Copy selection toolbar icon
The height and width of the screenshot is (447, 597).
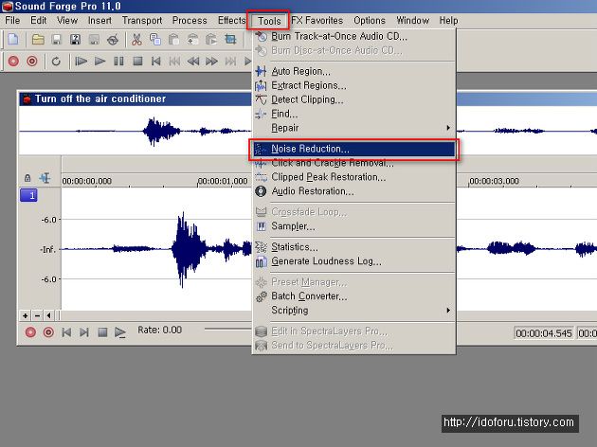(x=155, y=40)
